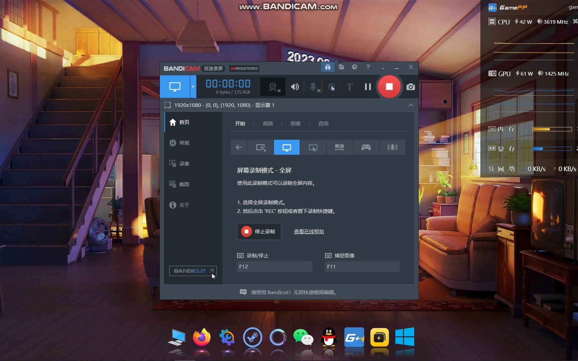Open GamePP G+ from the dock
The width and height of the screenshot is (578, 361).
pos(354,338)
